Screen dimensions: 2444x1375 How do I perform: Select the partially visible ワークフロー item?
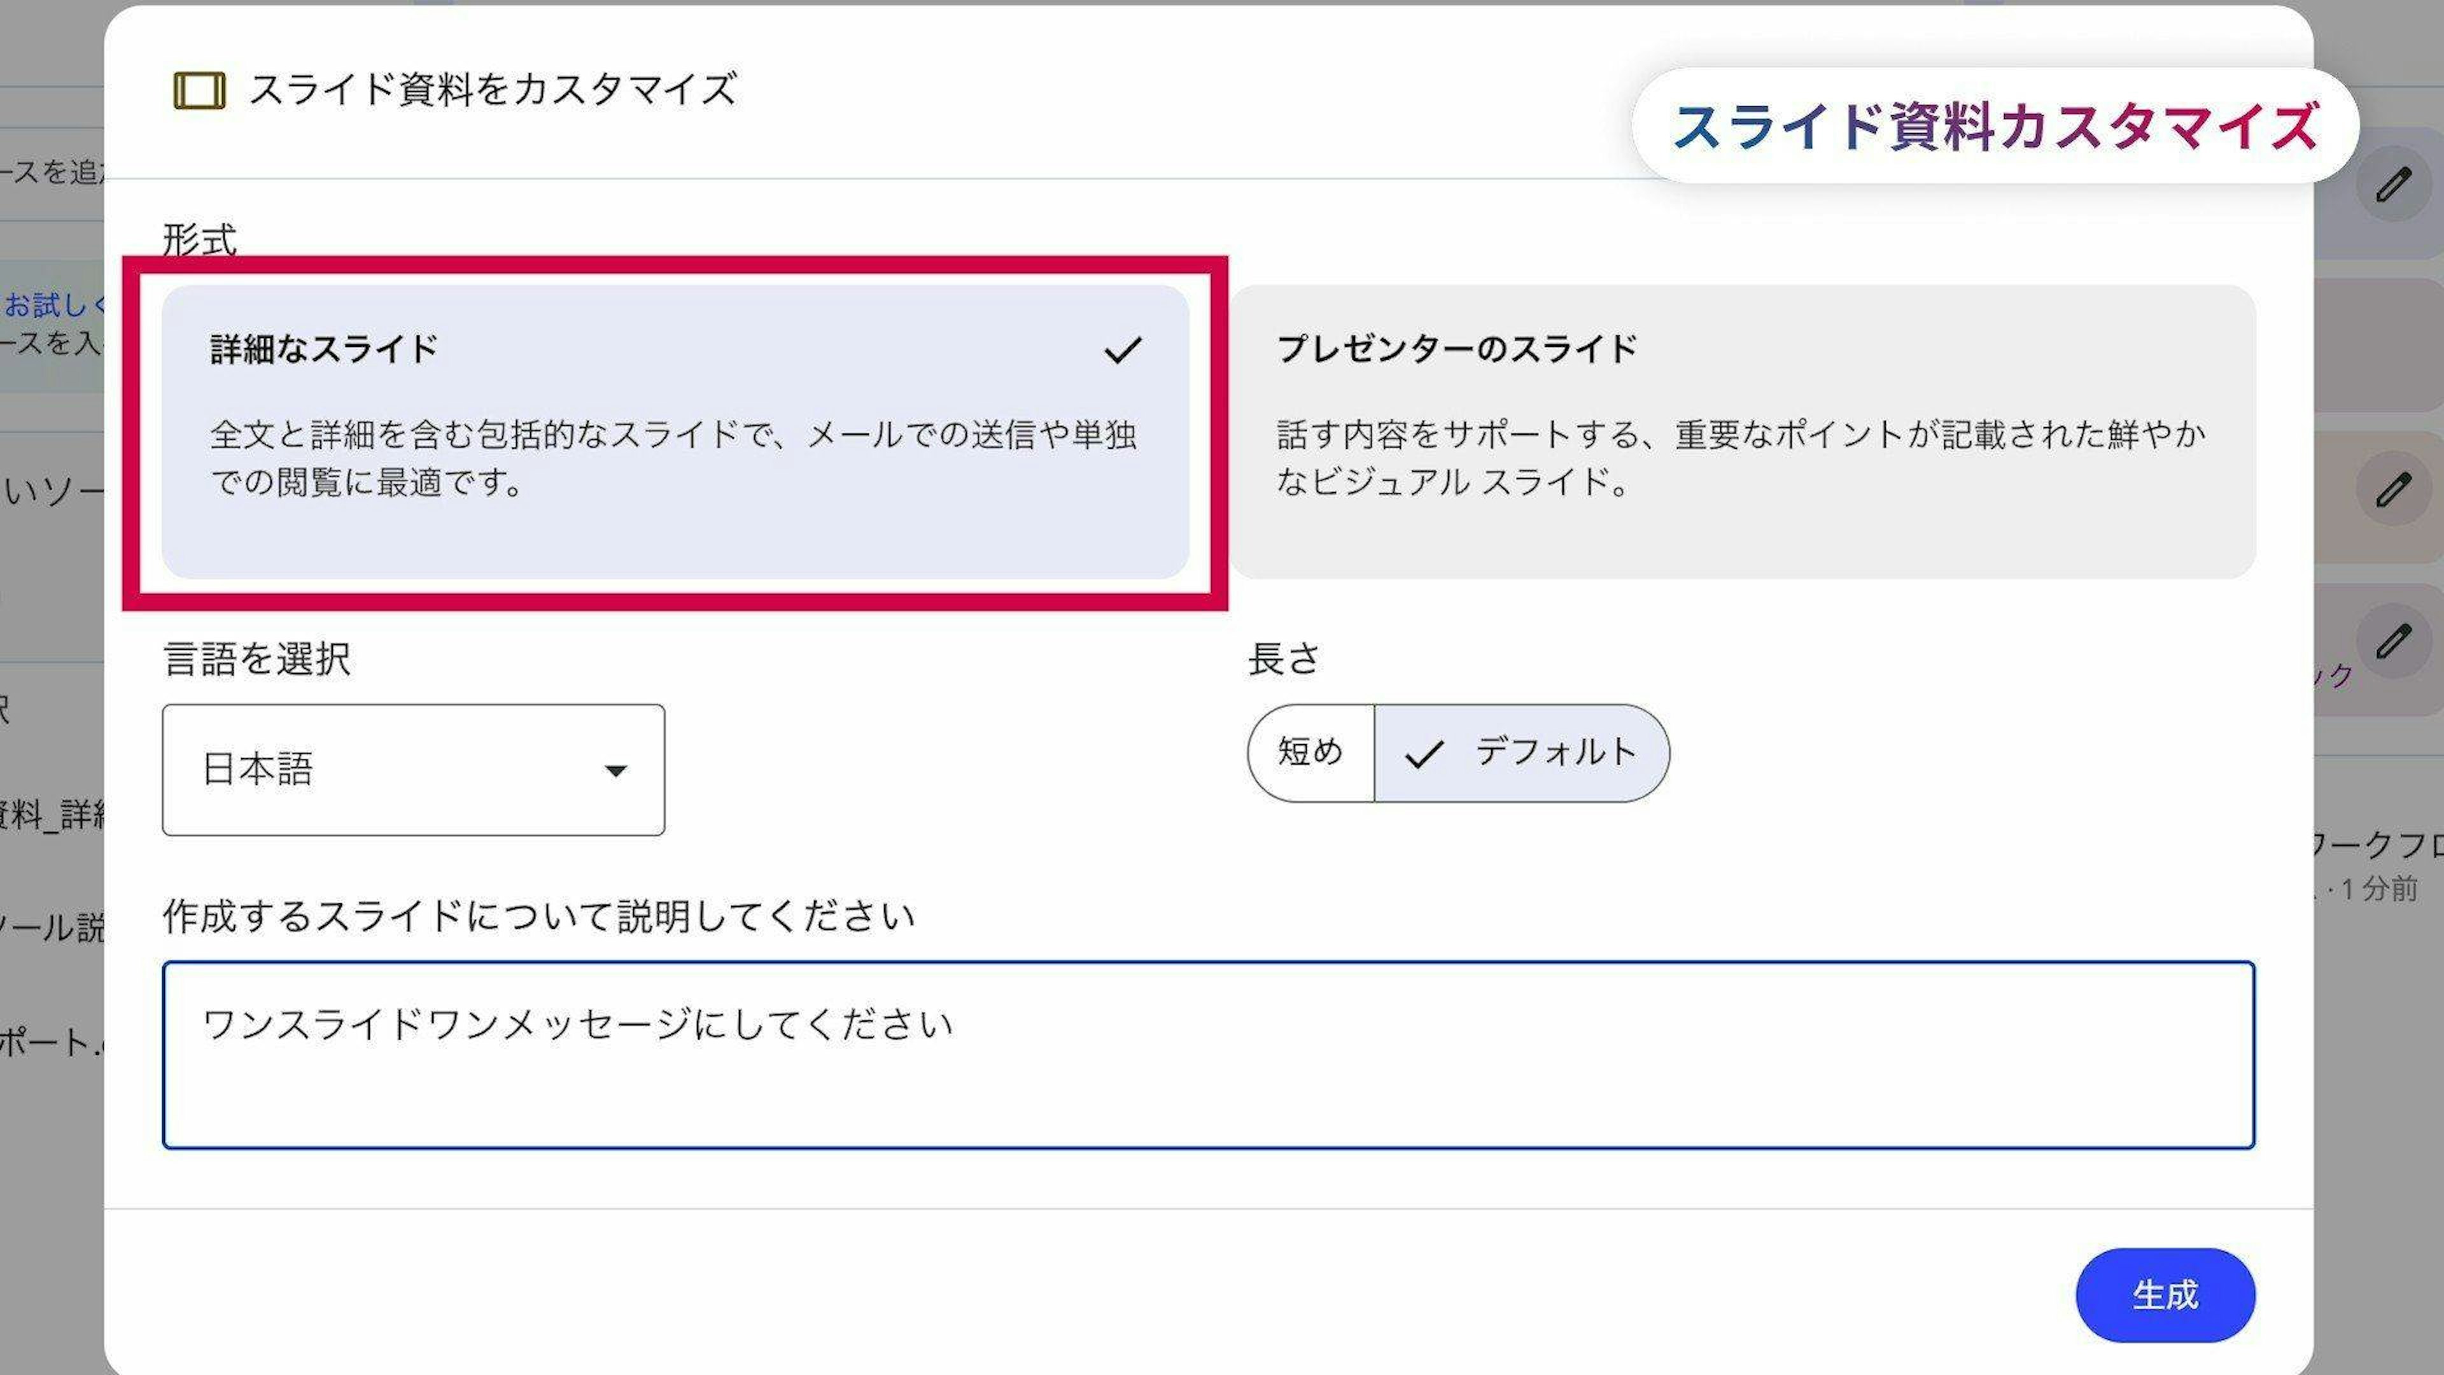tap(2377, 843)
